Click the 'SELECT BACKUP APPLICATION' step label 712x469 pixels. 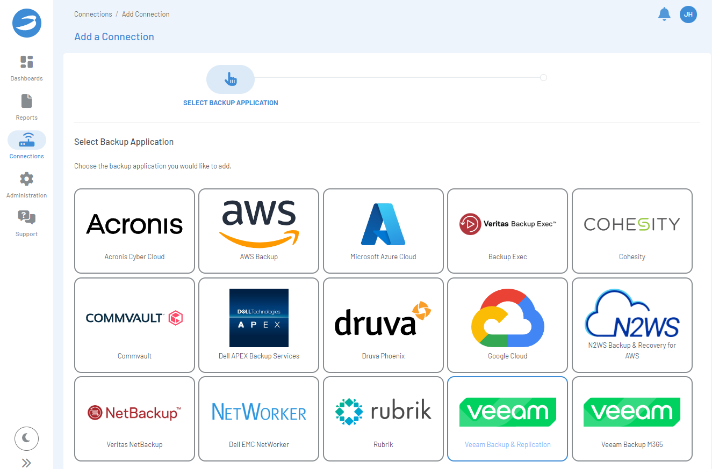231,102
